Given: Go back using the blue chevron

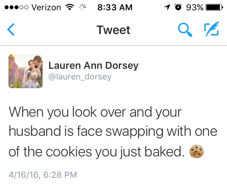Looking at the screenshot, I should [x=11, y=29].
